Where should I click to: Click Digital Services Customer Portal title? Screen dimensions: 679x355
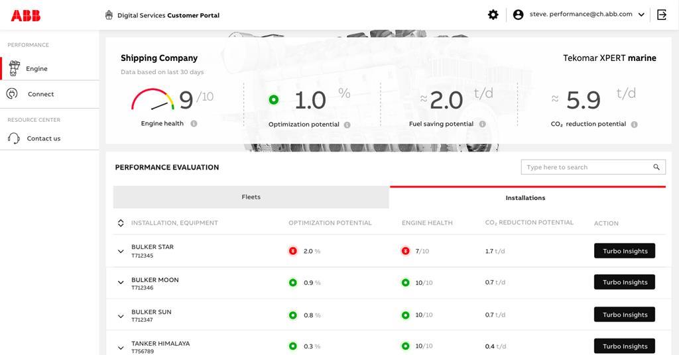[168, 15]
